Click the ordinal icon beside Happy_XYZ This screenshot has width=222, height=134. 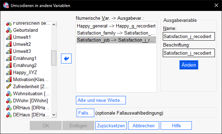(9, 72)
